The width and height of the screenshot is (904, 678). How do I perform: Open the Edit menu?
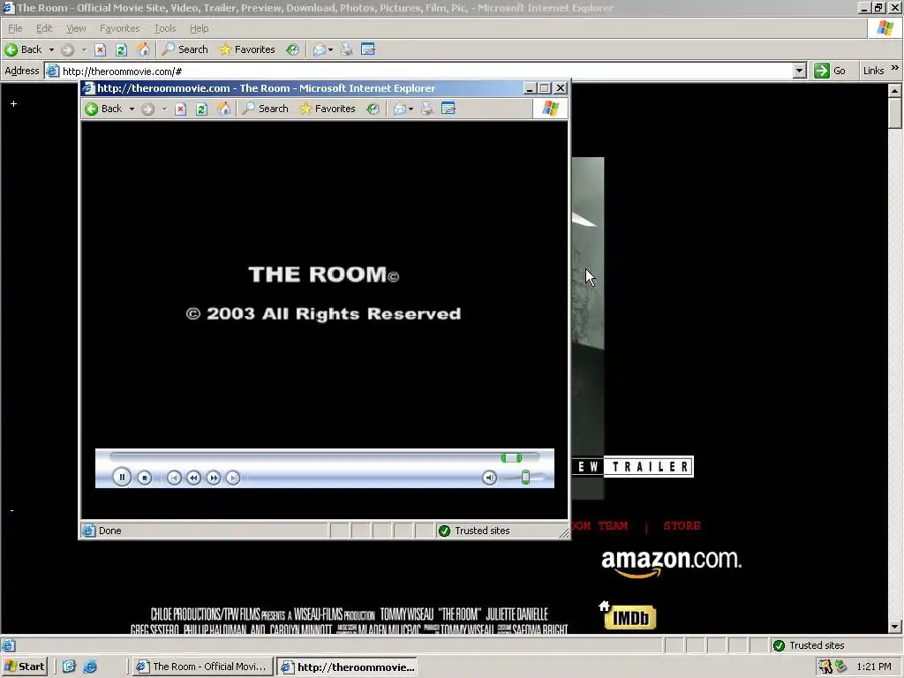(44, 28)
